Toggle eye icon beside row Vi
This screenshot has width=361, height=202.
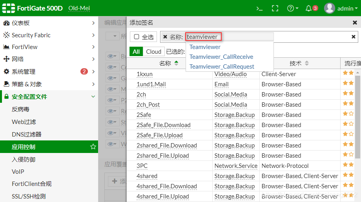(x=112, y=133)
